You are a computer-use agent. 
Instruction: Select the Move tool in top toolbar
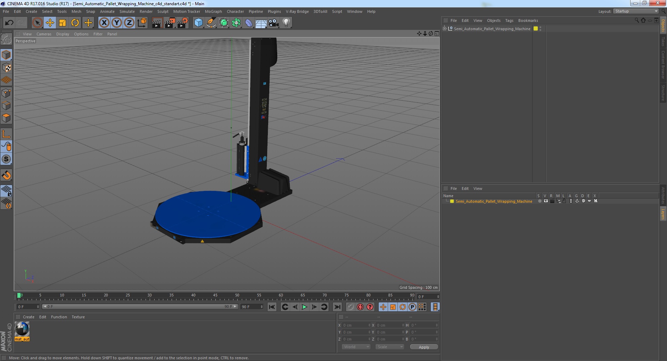[50, 23]
